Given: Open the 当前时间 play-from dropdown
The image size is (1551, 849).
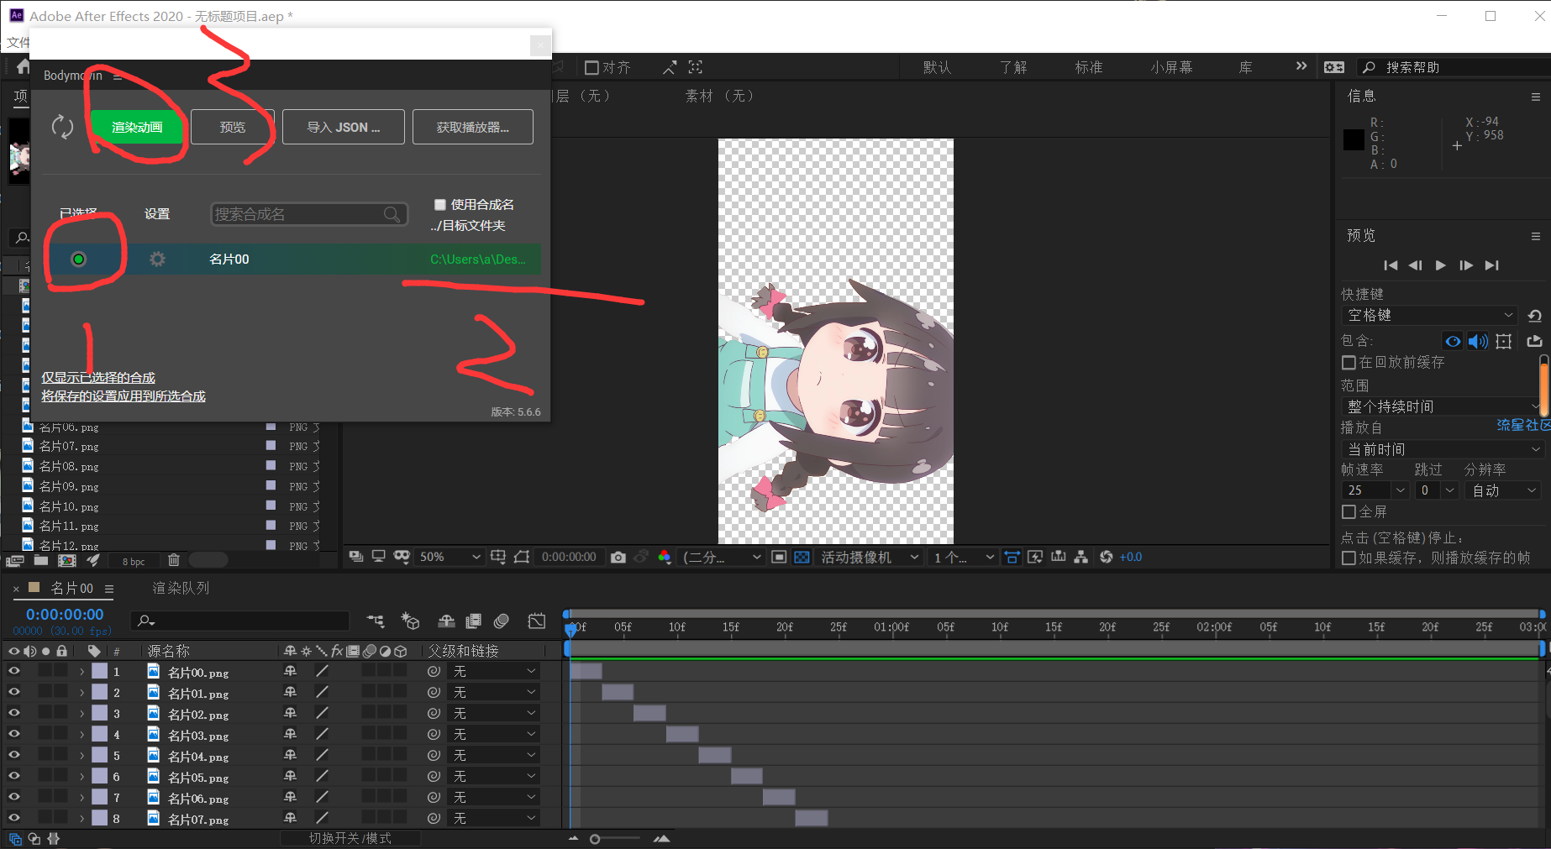Looking at the screenshot, I should (x=1443, y=449).
